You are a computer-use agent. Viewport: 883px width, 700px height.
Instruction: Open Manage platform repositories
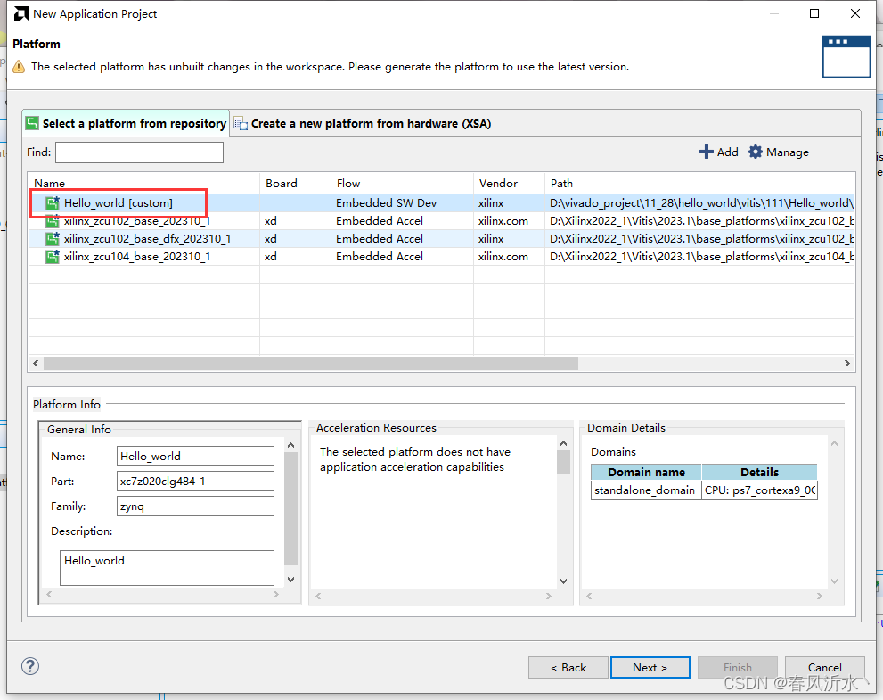click(x=778, y=152)
